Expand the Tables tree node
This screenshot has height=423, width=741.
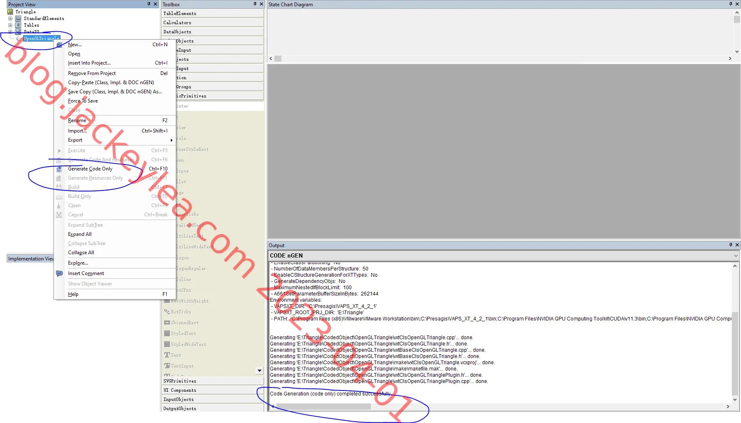[10, 25]
